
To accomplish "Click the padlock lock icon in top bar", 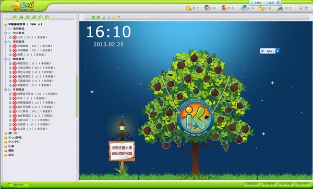I will [280, 8].
